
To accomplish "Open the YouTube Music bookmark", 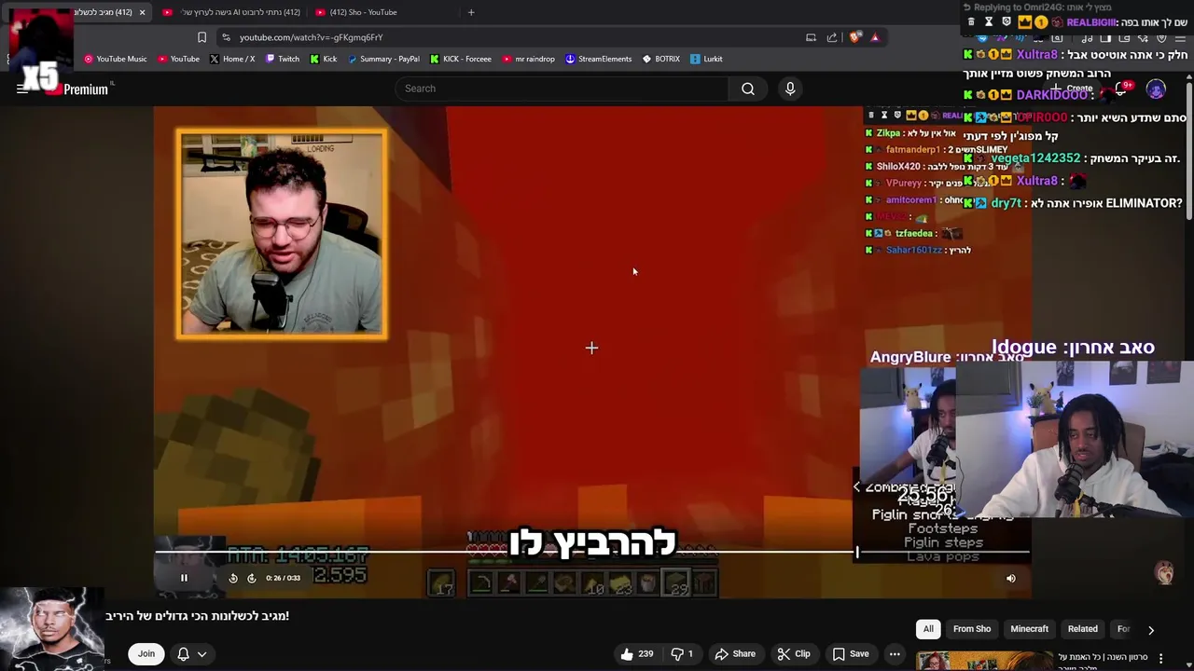I will [116, 59].
